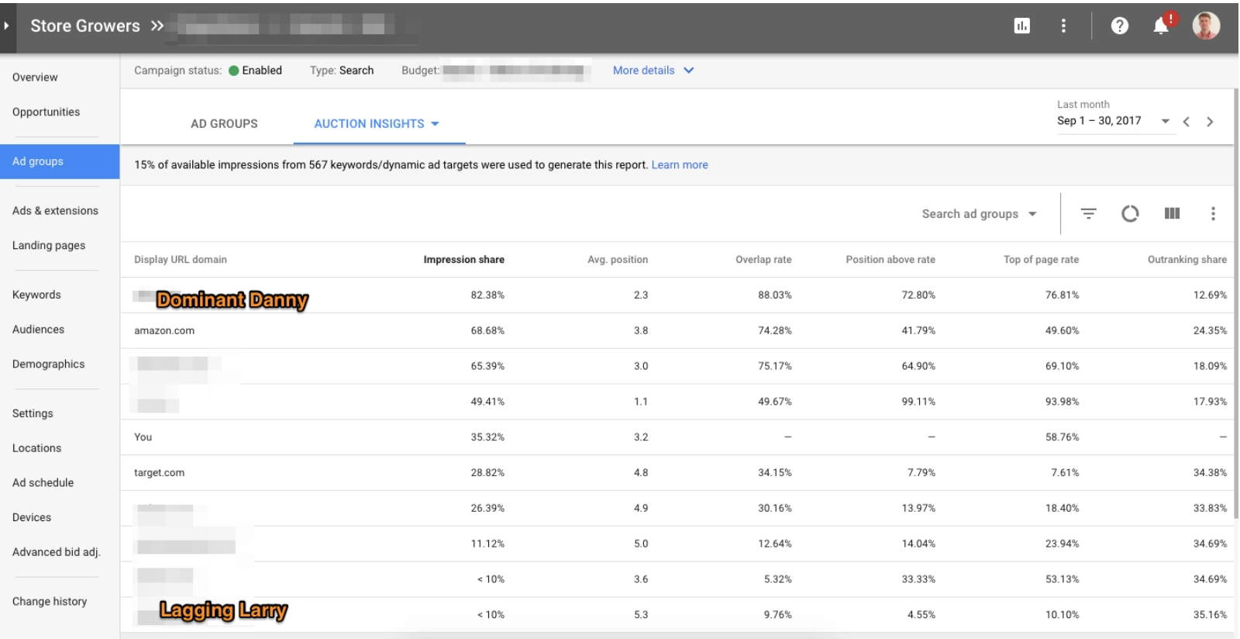
Task: Click the Learn more link
Action: click(680, 165)
